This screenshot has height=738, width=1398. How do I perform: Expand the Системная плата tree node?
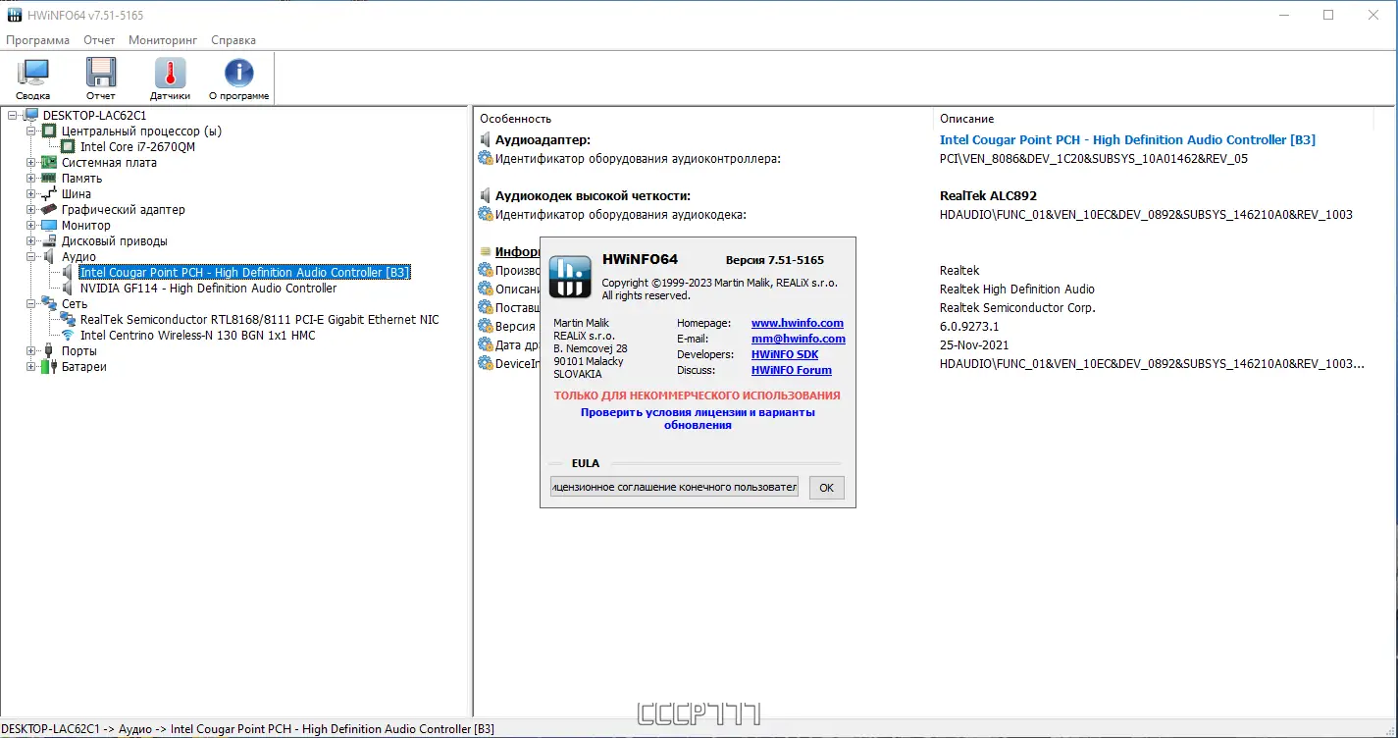(x=31, y=163)
